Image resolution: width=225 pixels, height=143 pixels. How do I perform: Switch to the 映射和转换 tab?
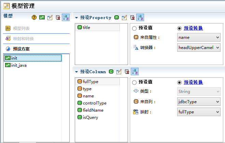23,38
